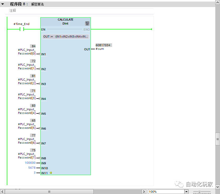Select operand #PLC_Input_Password[2]

tap(27, 81)
